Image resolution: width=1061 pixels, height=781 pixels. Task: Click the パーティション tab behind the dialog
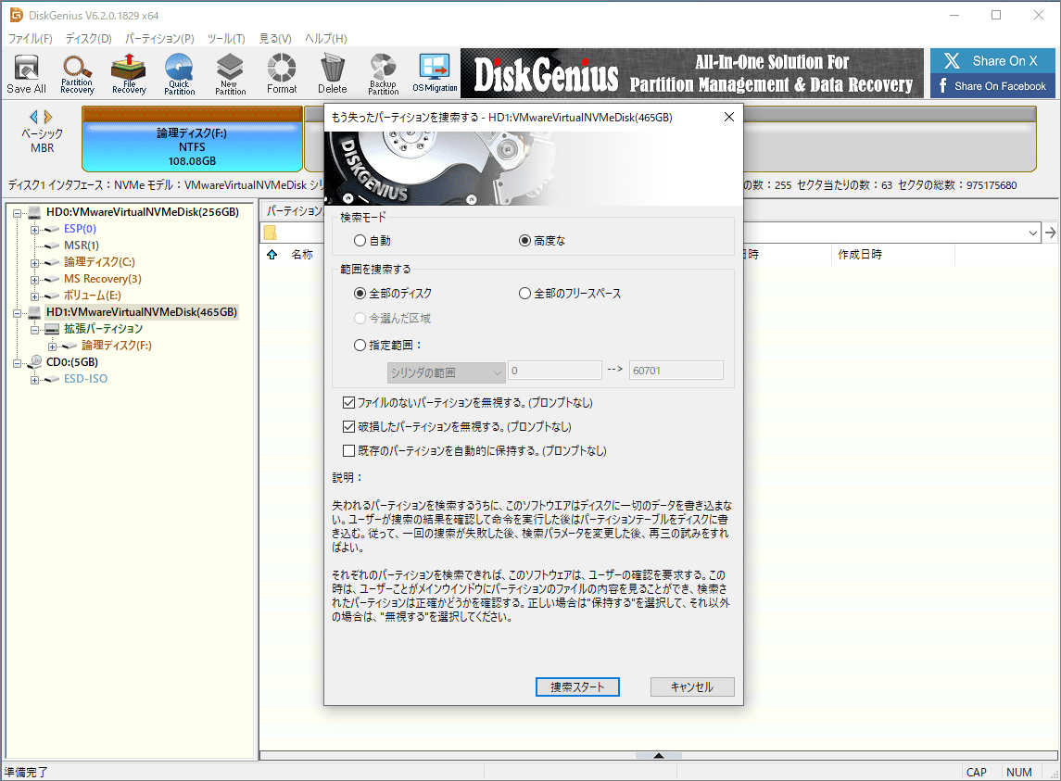click(x=294, y=211)
